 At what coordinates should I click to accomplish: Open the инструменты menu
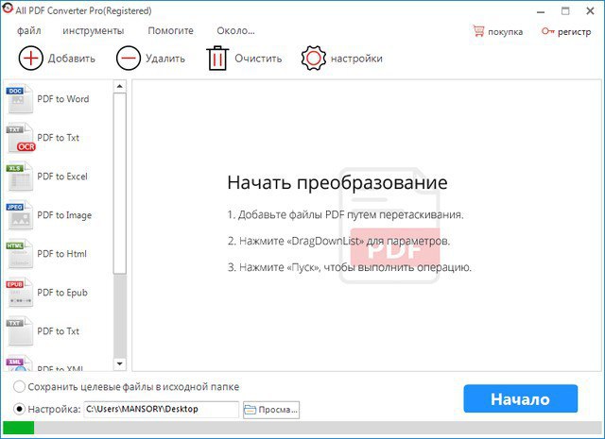(x=94, y=31)
